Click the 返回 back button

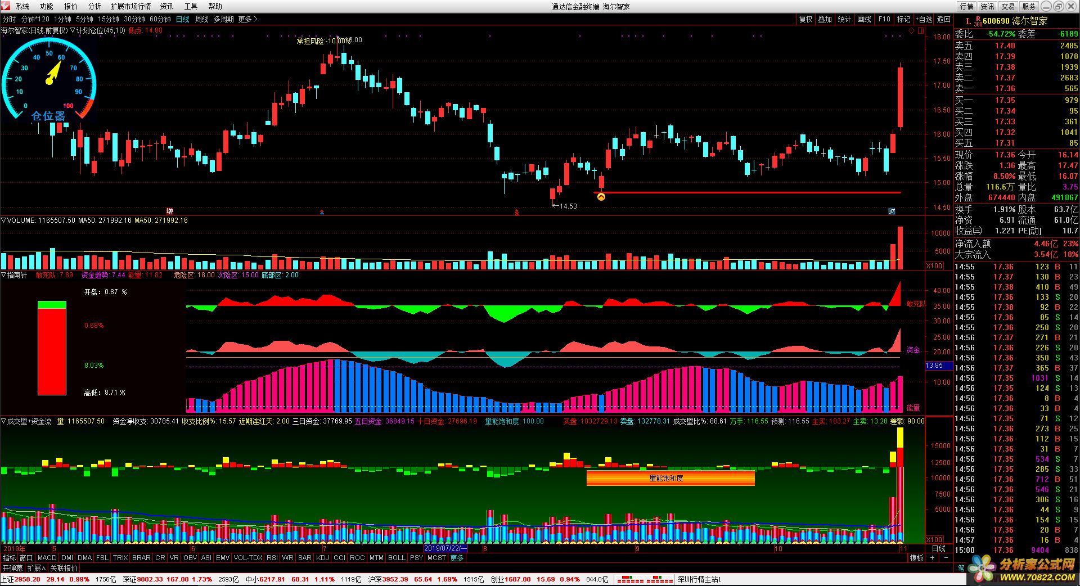pos(943,19)
